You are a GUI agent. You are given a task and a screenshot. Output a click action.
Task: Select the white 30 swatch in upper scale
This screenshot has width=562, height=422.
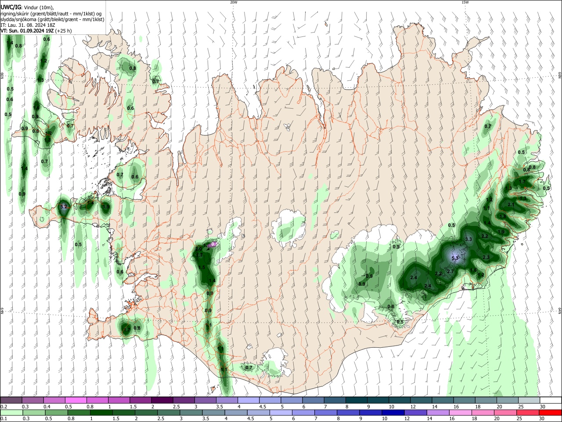[551, 400]
